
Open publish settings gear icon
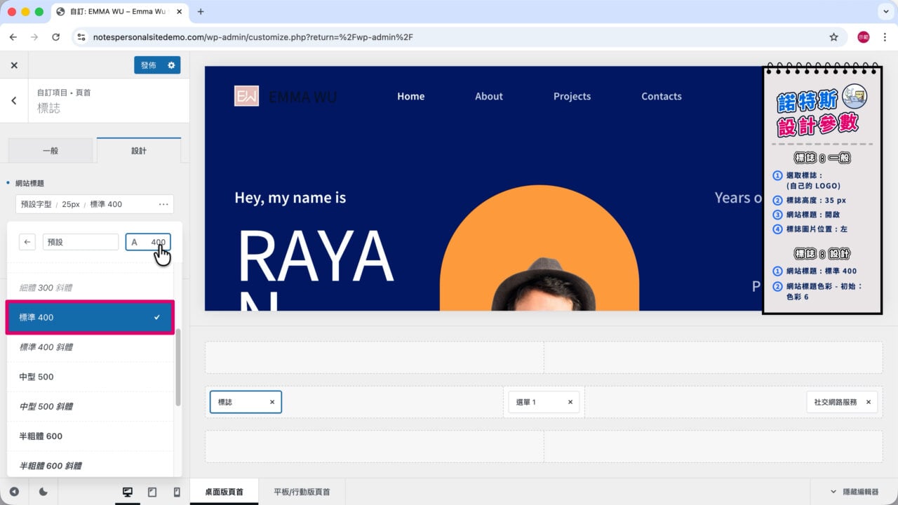pyautogui.click(x=171, y=65)
